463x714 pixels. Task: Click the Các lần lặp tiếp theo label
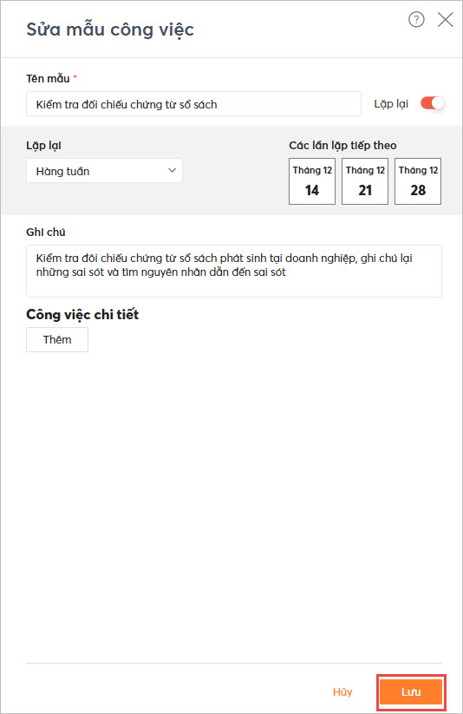pyautogui.click(x=342, y=145)
